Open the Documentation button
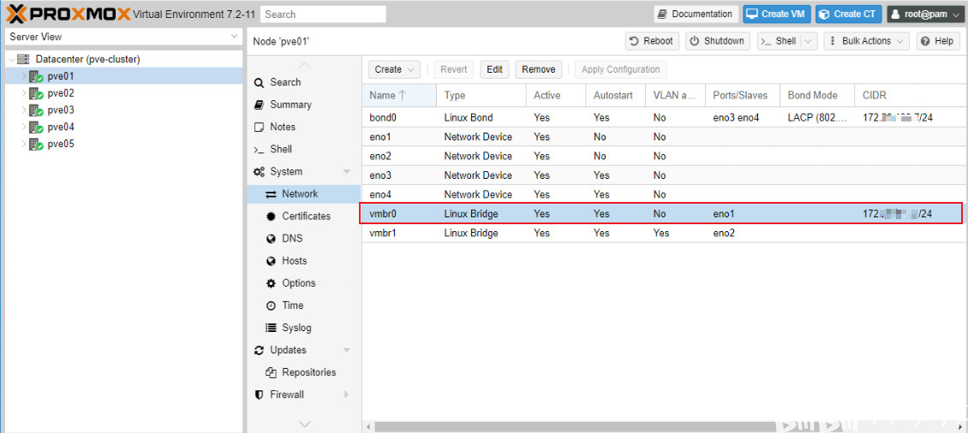Screen dimensions: 968x433 pos(696,14)
